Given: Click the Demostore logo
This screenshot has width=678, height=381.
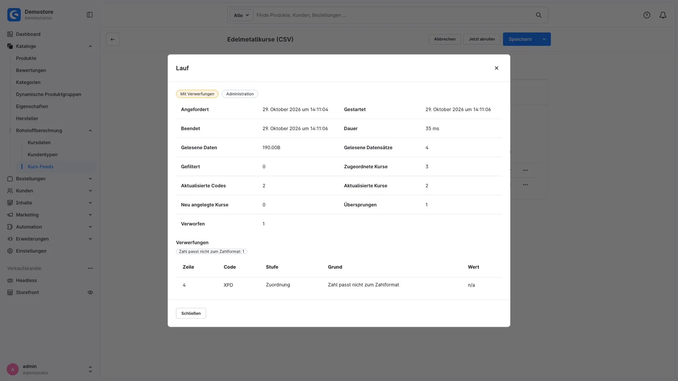Looking at the screenshot, I should (x=14, y=15).
